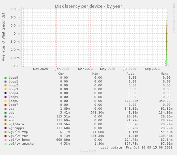The height and width of the screenshot is (155, 177).
Task: Click the sdb dark green legend swatch
Action: 6,113
